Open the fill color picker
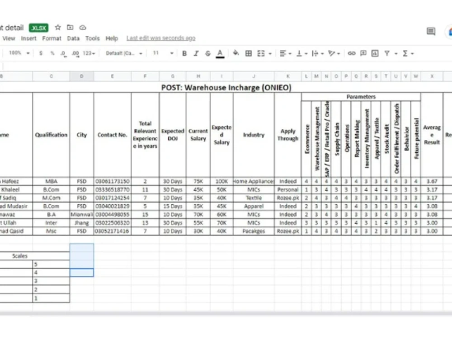Screen dimensions: 452x339 pos(236,53)
